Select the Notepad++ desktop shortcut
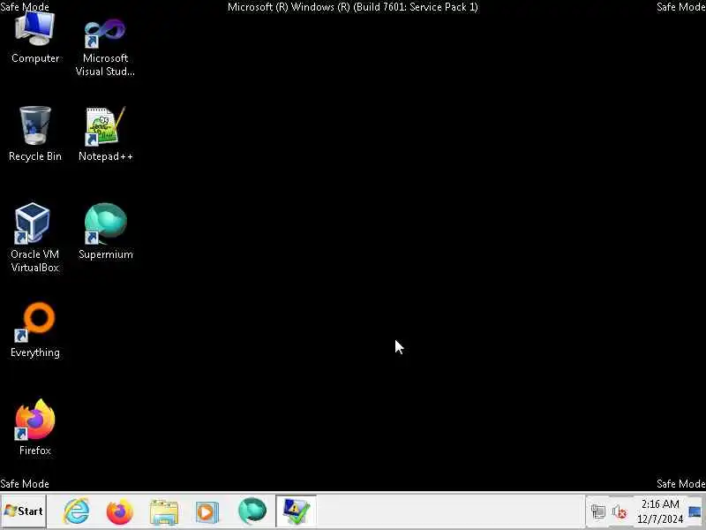Screen dimensions: 706x530 (105, 134)
